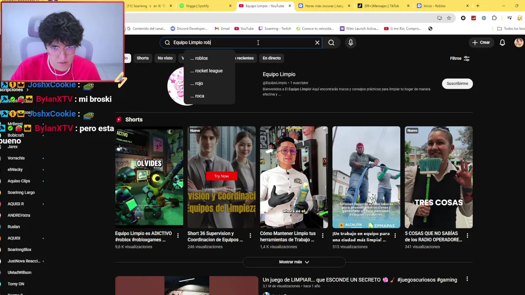The height and width of the screenshot is (295, 525).
Task: Open YouTube notifications bell
Action: coord(502,43)
